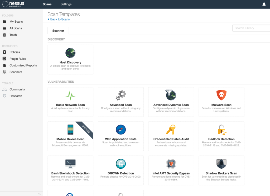Click 'Remote checks for CVE-2016-0800' description
Viewport: 270px width, 196px height.
[121, 177]
